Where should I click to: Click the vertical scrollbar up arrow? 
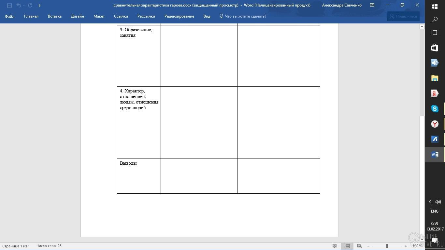point(422,26)
